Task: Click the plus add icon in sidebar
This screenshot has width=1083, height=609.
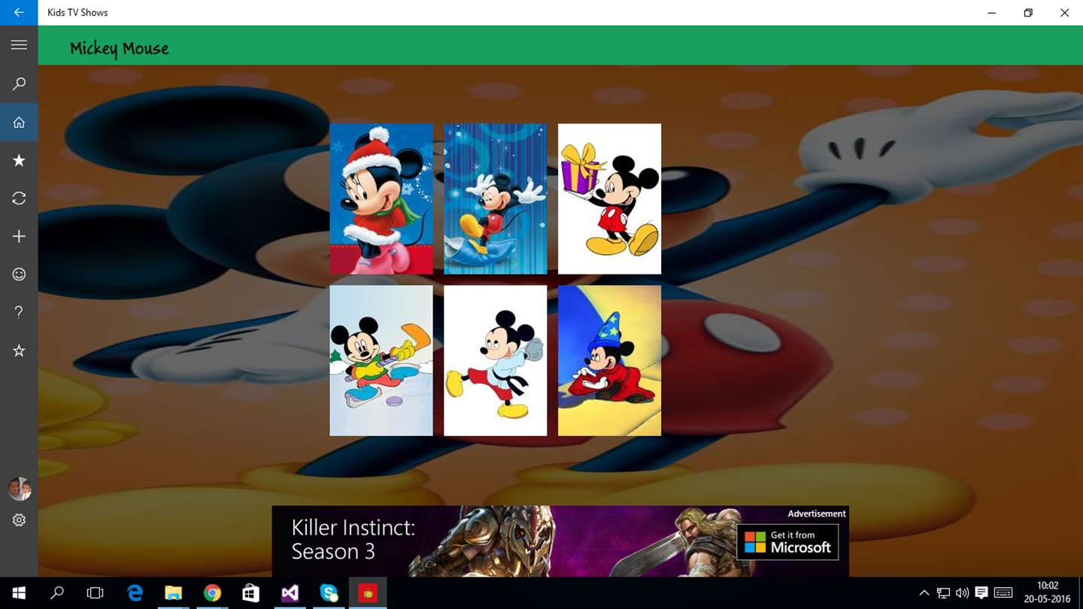Action: click(19, 236)
